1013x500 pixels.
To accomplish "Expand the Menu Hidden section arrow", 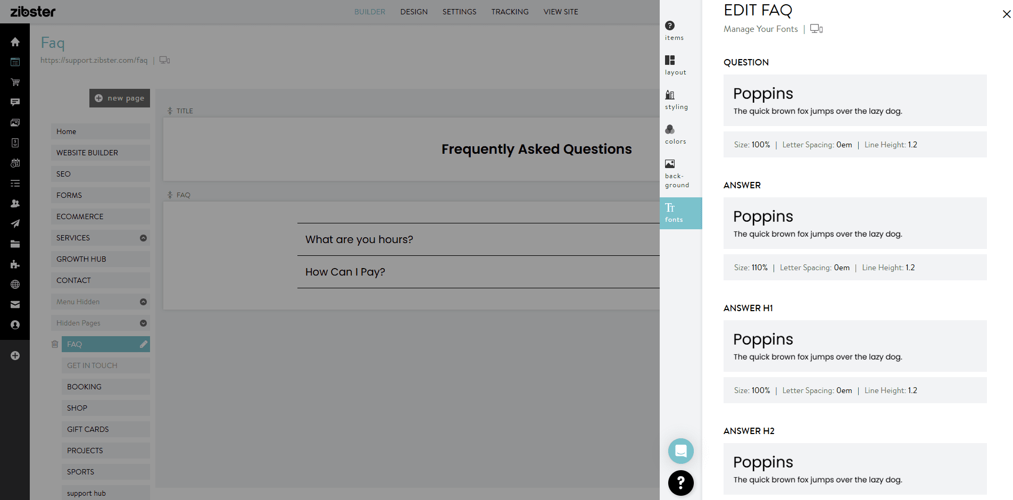I will tap(143, 302).
